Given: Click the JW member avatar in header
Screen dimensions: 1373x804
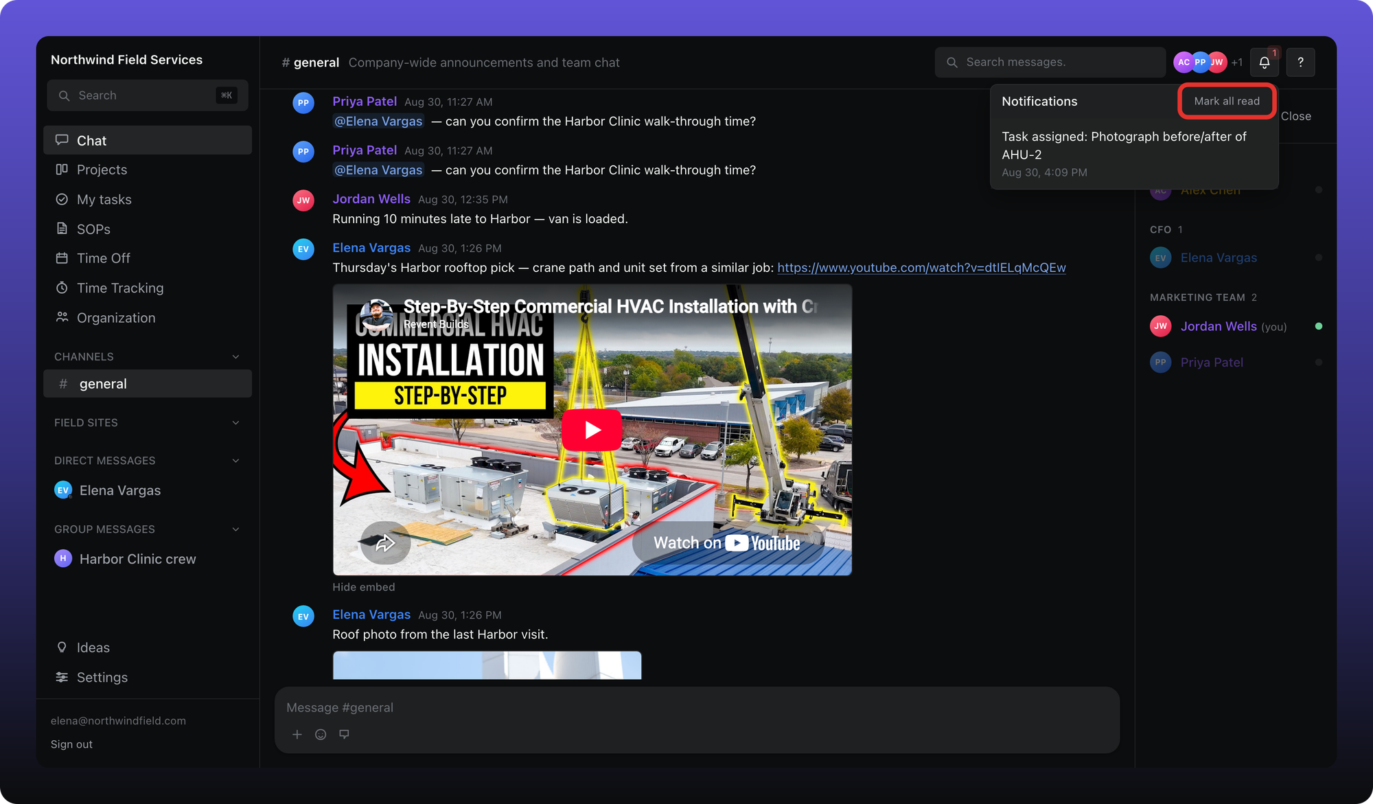Looking at the screenshot, I should [1216, 62].
